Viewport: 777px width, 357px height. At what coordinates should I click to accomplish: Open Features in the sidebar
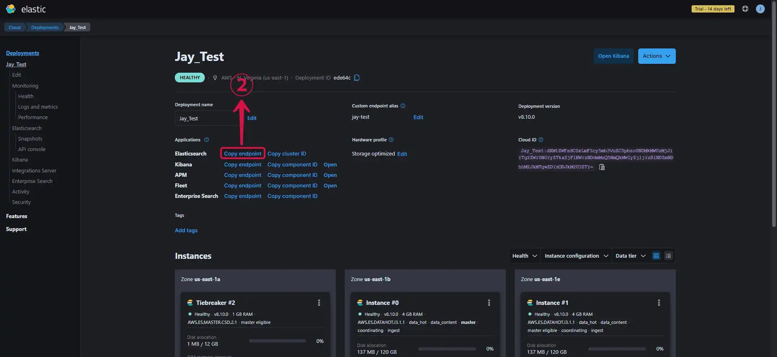point(17,216)
